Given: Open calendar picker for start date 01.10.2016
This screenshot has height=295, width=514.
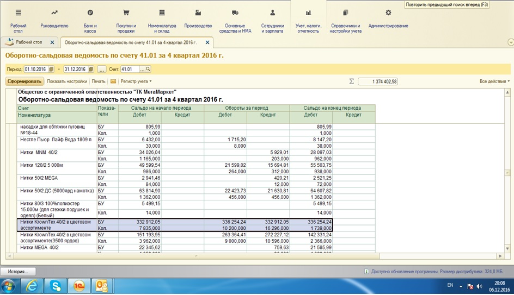Looking at the screenshot, I should tap(51, 70).
